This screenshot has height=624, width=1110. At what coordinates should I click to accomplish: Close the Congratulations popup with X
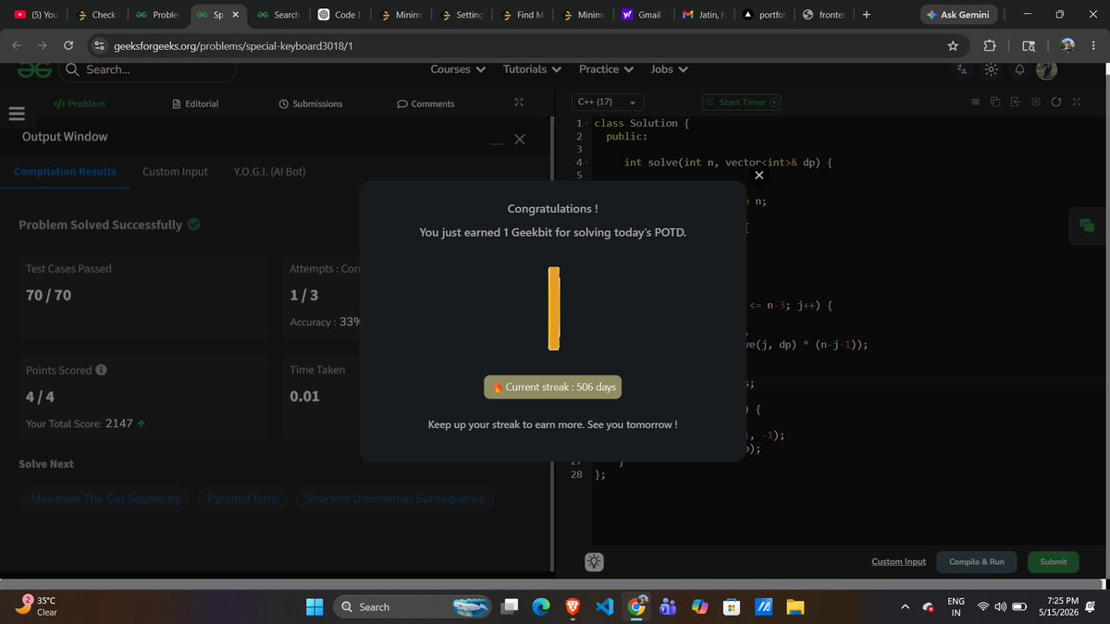(x=758, y=175)
